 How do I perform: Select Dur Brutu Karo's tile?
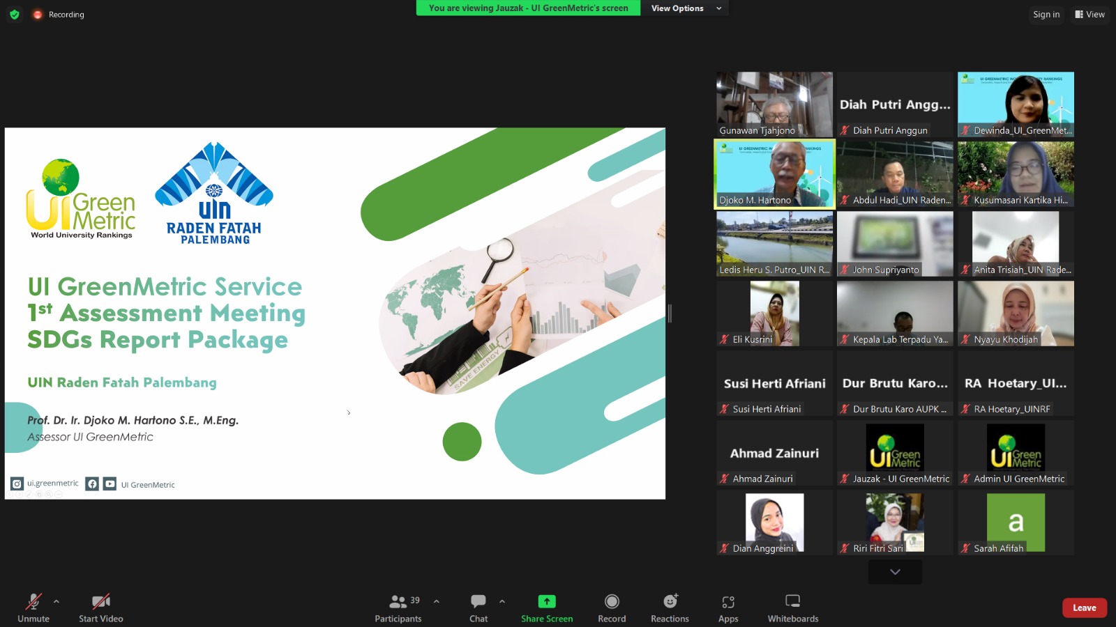click(x=895, y=383)
